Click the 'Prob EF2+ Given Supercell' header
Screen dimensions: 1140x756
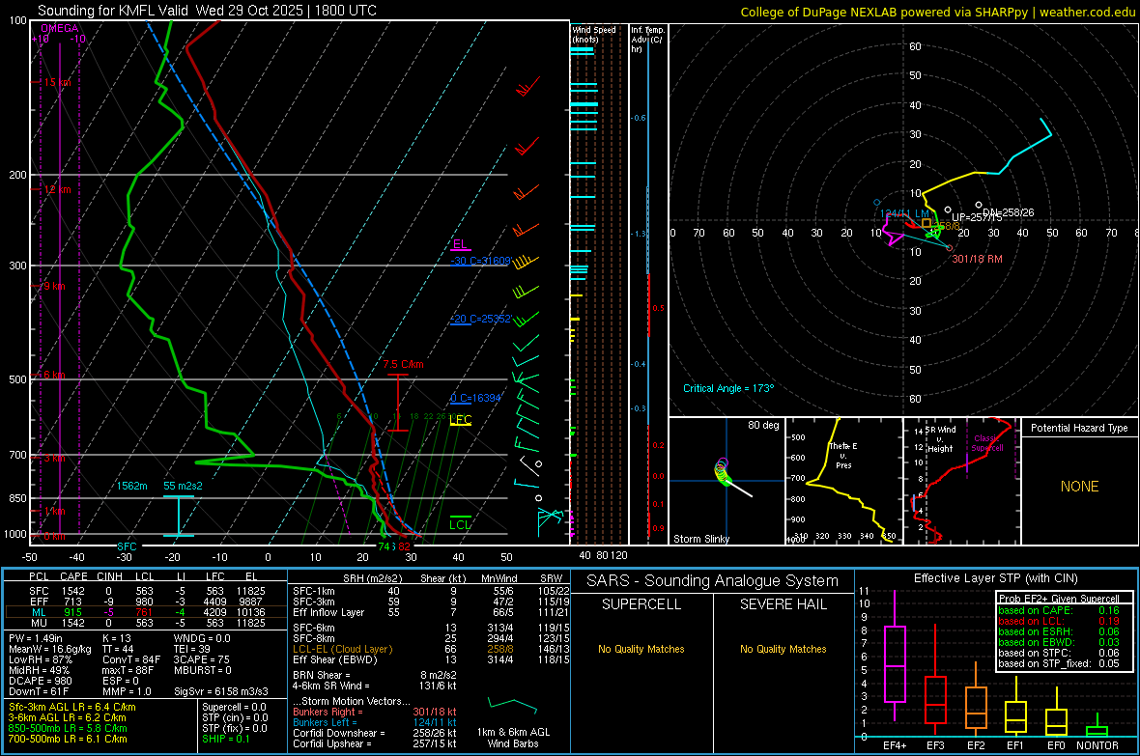click(x=1059, y=599)
